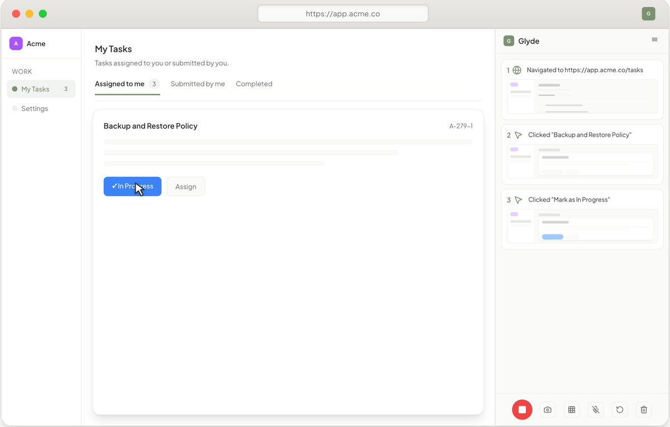Image resolution: width=670 pixels, height=427 pixels.
Task: Select Clicked "Mark as In Progress" step text
Action: (x=569, y=200)
